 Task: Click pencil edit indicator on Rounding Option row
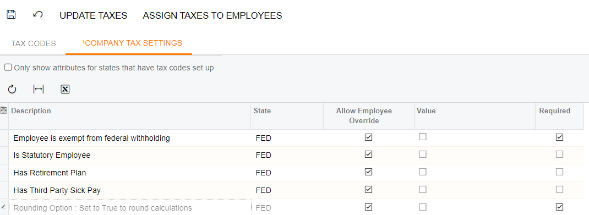pos(3,207)
